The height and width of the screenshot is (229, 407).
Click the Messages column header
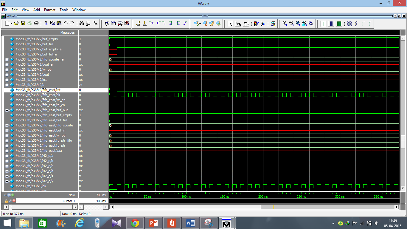68,33
